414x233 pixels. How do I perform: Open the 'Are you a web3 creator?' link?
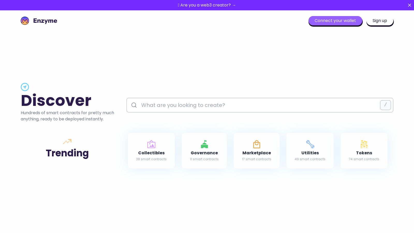point(207,5)
